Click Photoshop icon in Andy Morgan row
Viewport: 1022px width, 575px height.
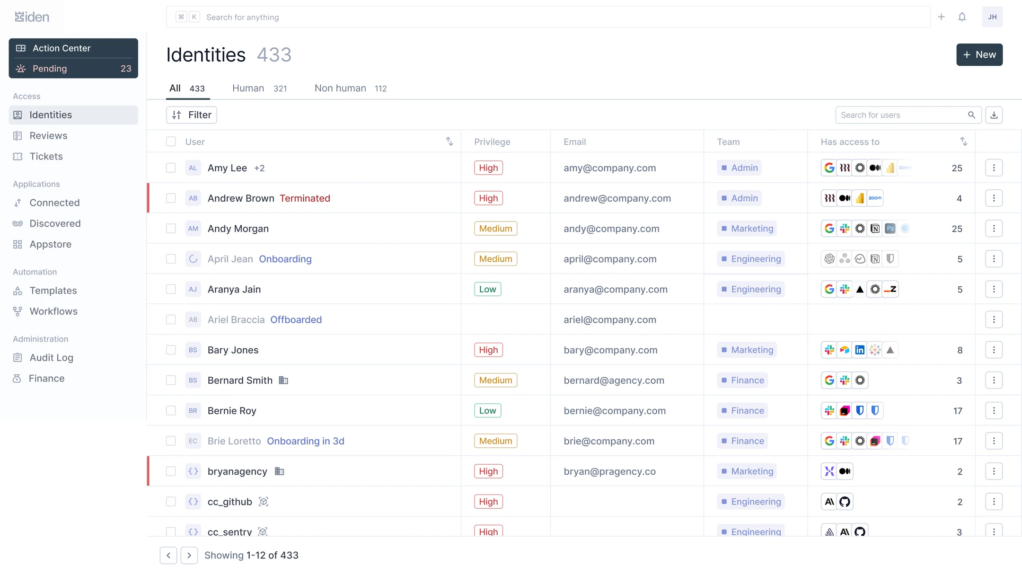tap(890, 229)
